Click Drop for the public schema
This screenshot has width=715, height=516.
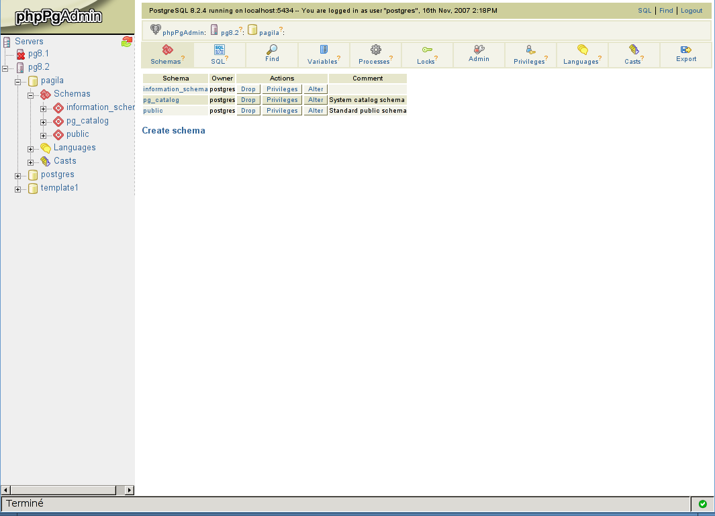point(248,111)
